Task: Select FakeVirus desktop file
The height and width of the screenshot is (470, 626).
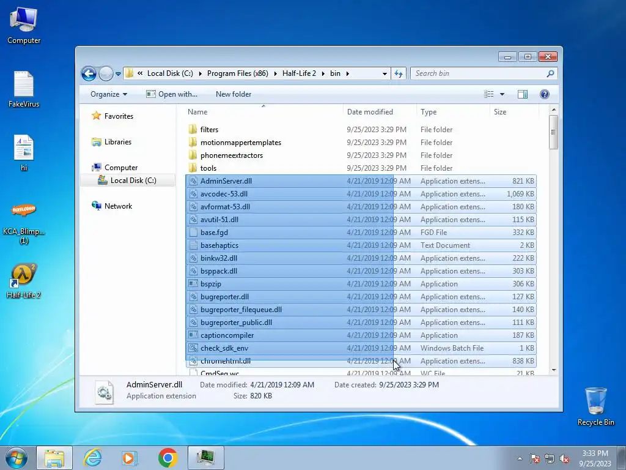Action: click(x=24, y=89)
